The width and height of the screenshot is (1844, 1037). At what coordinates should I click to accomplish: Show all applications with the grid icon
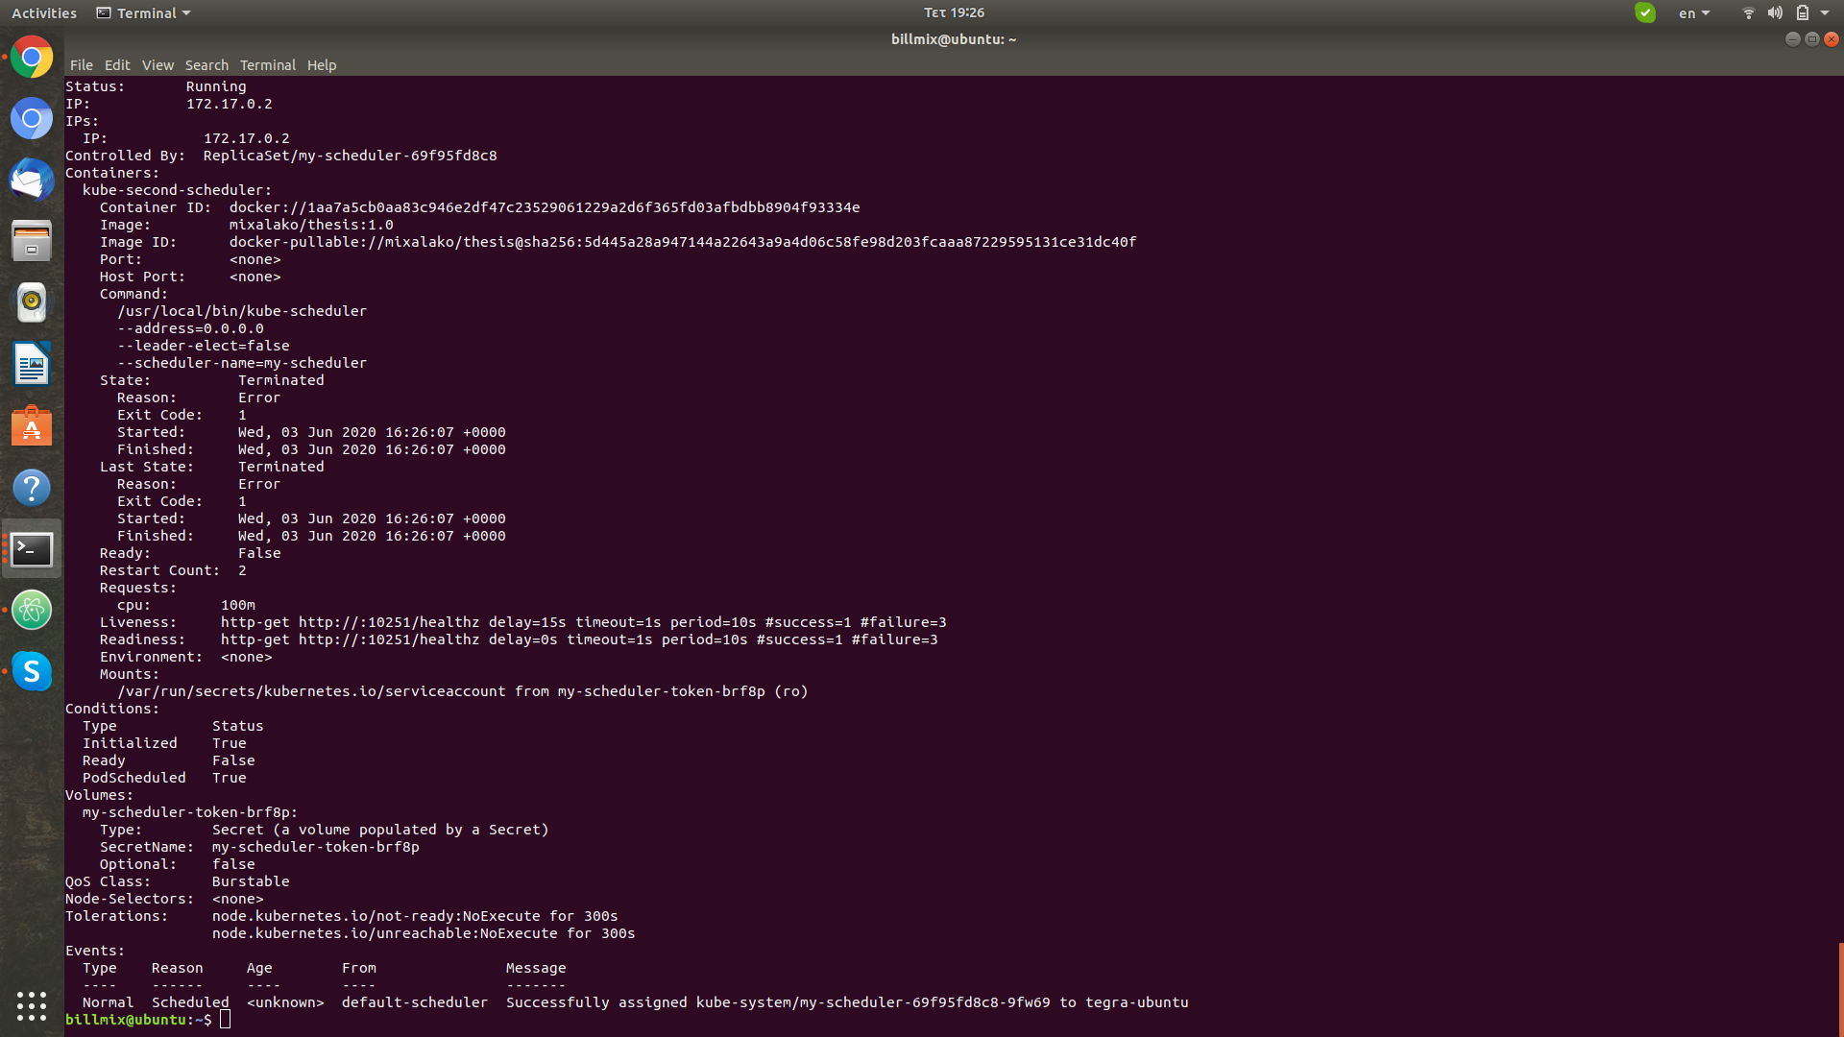[x=32, y=1005]
